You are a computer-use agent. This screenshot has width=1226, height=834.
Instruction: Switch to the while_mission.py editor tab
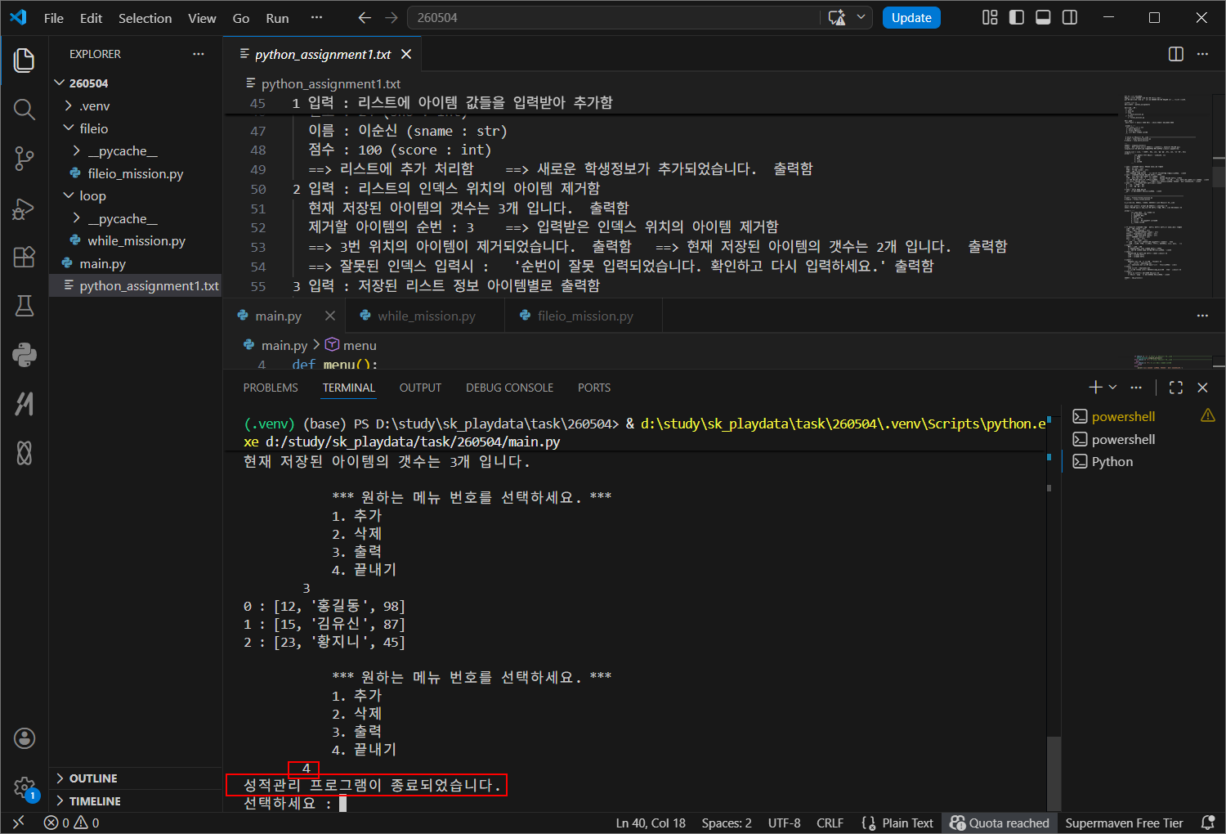(426, 316)
